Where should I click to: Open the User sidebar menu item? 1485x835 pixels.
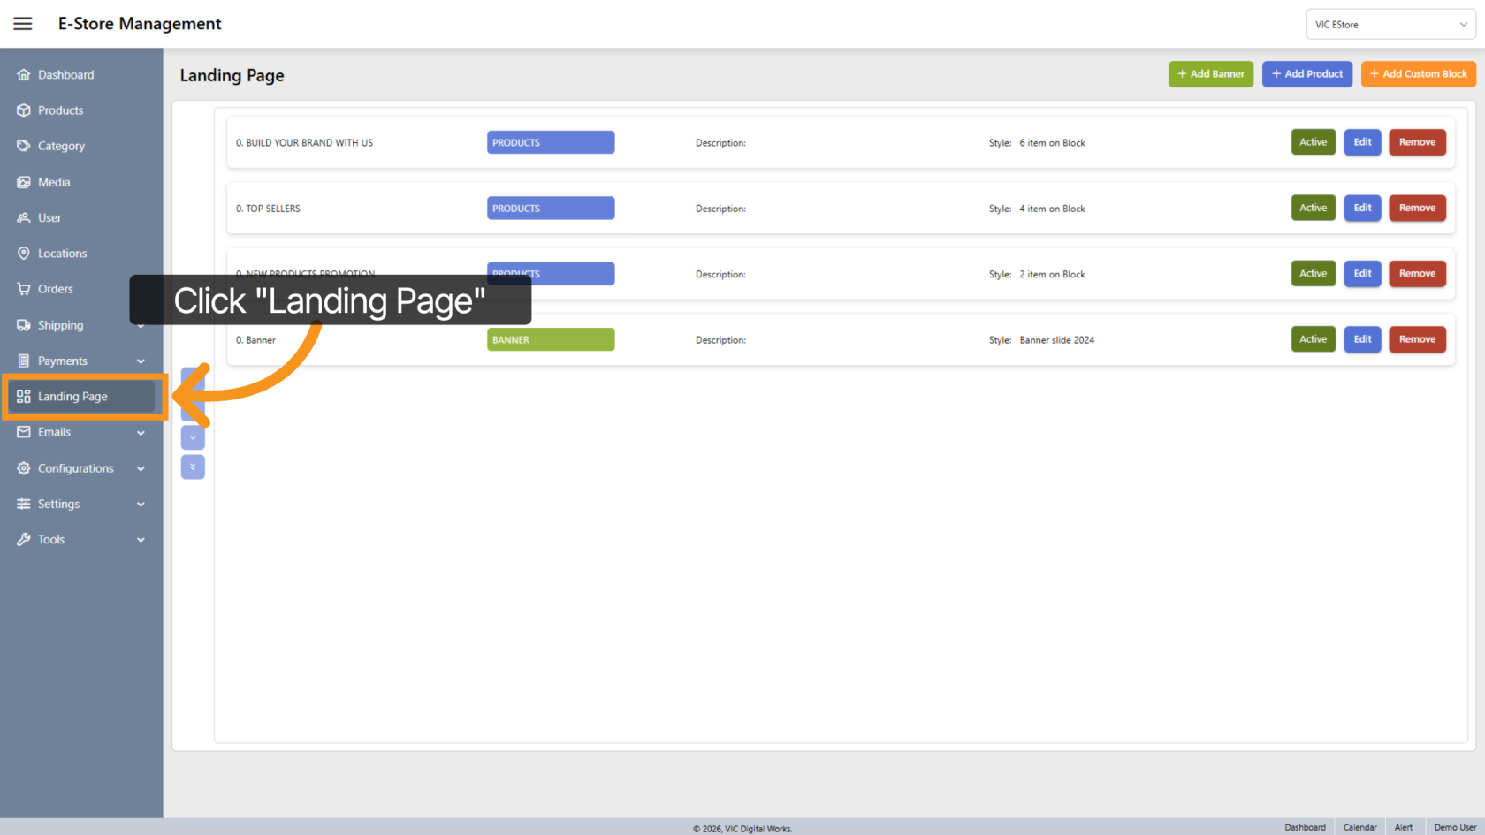click(x=49, y=218)
